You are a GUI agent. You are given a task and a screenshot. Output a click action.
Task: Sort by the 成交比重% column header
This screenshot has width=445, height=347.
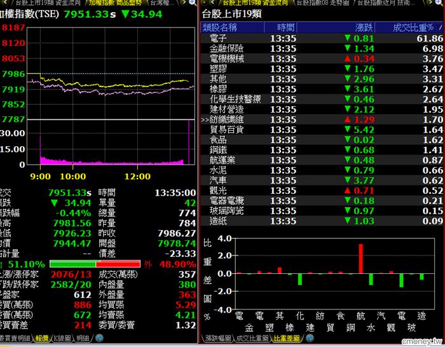409,27
